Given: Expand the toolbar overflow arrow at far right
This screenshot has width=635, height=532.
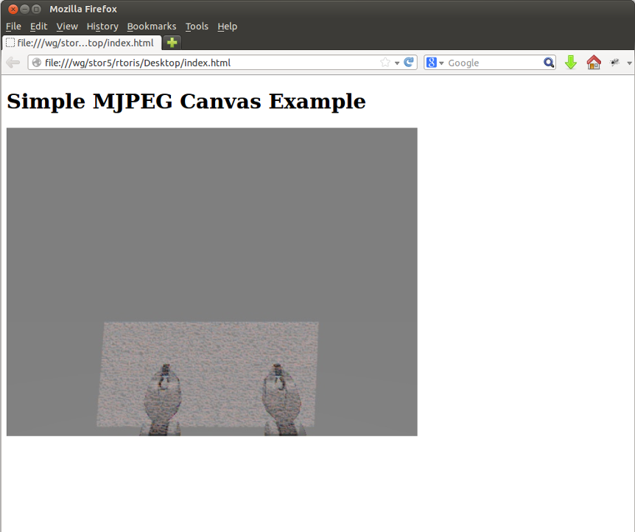Looking at the screenshot, I should click(x=629, y=63).
